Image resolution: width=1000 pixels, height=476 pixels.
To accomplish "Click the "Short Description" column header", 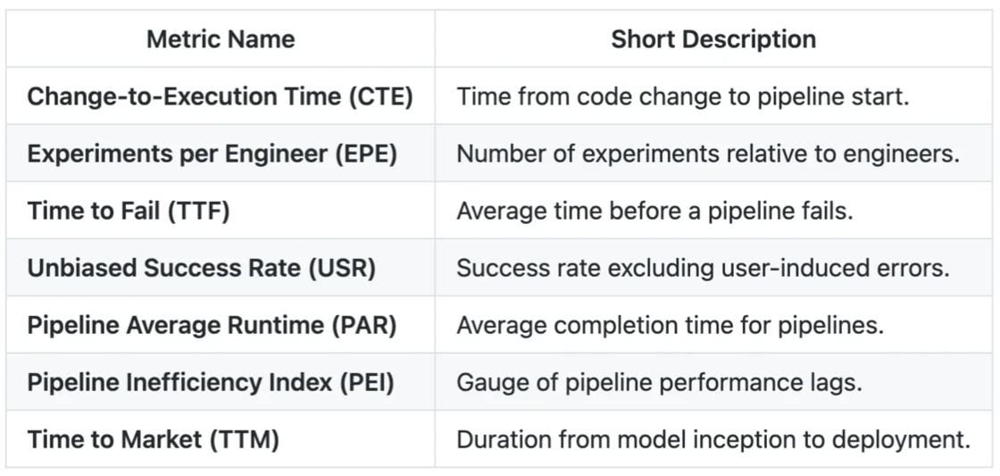I will [713, 39].
